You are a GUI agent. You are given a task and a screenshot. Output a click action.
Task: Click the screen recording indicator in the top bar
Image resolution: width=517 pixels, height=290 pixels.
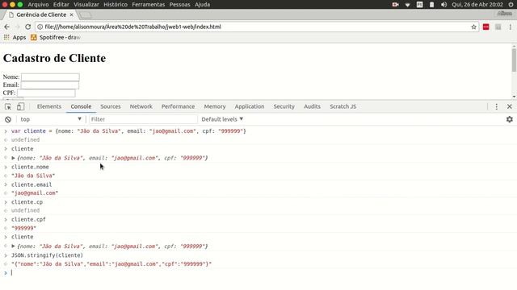tap(395, 5)
